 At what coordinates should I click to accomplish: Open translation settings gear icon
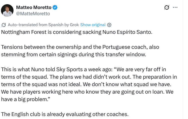click(x=109, y=25)
